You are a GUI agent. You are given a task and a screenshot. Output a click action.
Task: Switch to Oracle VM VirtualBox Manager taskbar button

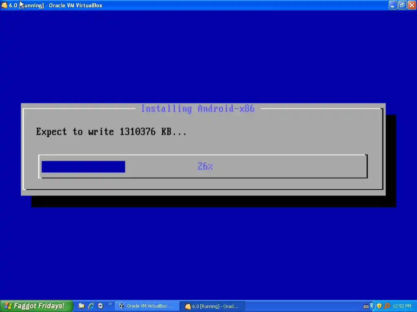(x=147, y=306)
